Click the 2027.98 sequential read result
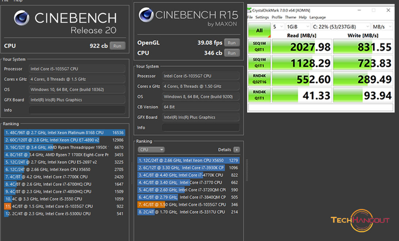Screen dimensions: 399x241 tap(302, 47)
